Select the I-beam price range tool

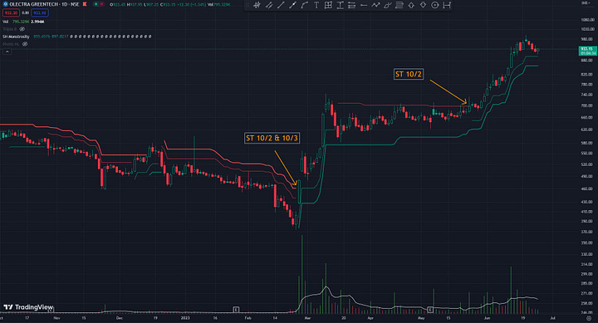point(340,5)
